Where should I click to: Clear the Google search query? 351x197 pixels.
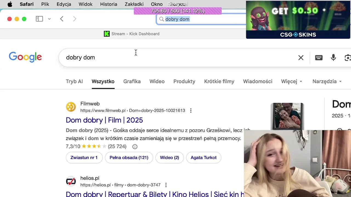tap(301, 57)
